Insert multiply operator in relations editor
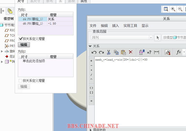 pyautogui.click(x=91, y=70)
